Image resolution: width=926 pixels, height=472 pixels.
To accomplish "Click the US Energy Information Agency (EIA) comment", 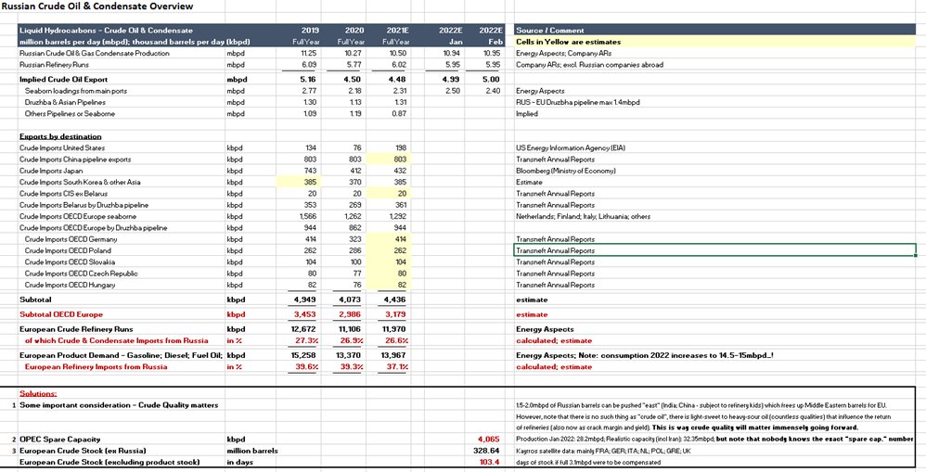I will (x=570, y=147).
